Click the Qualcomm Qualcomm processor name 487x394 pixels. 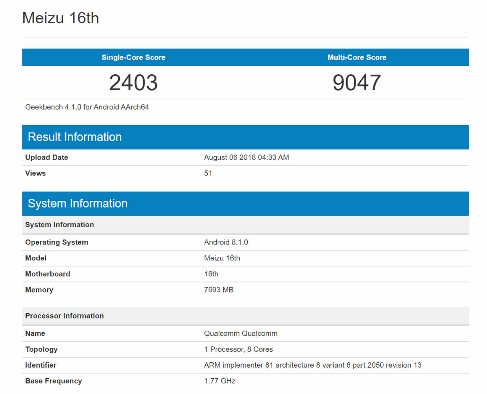[x=241, y=333]
